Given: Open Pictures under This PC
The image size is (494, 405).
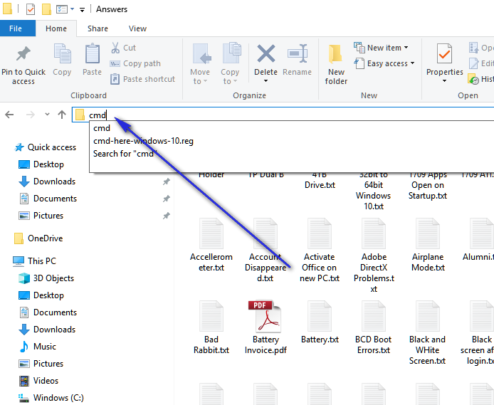Looking at the screenshot, I should coord(41,364).
